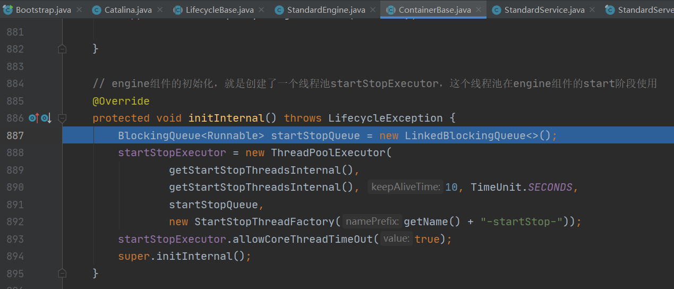
Task: Click the protected keyword on line 886
Action: click(x=121, y=118)
